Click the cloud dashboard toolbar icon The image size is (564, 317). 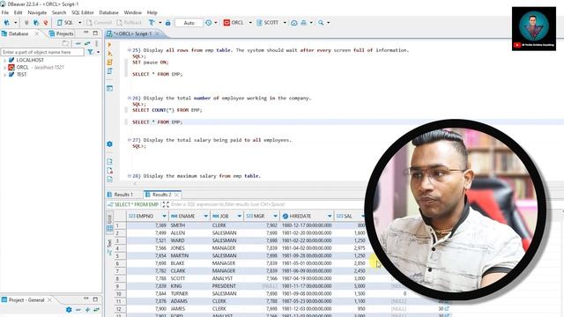click(293, 23)
